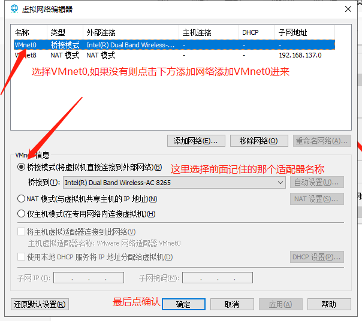This screenshot has width=362, height=321.
Task: Close the Virtual Network Editor dialog
Action: click(x=348, y=9)
